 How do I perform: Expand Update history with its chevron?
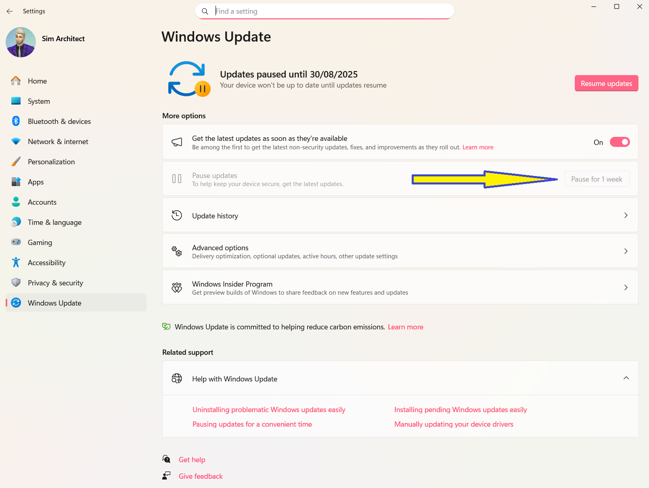tap(626, 215)
